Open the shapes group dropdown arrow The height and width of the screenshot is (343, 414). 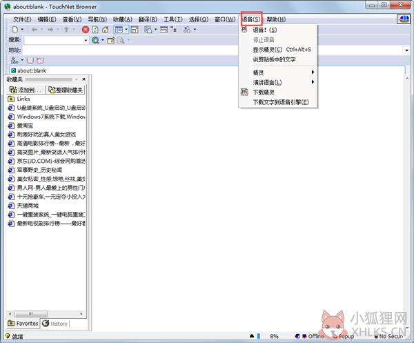195,30
